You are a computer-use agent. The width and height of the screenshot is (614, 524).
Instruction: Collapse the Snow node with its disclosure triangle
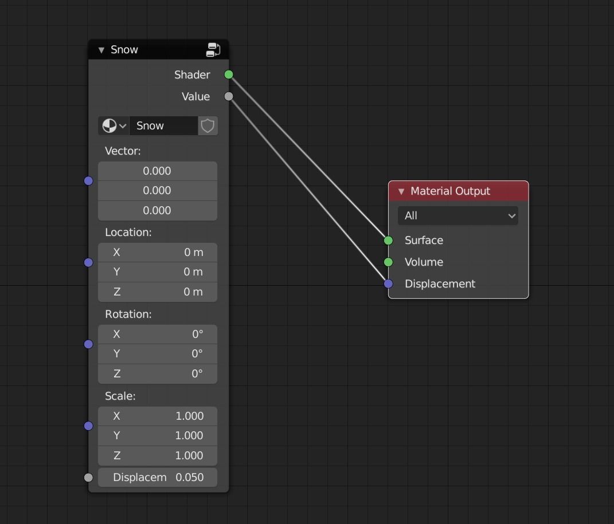pos(100,49)
